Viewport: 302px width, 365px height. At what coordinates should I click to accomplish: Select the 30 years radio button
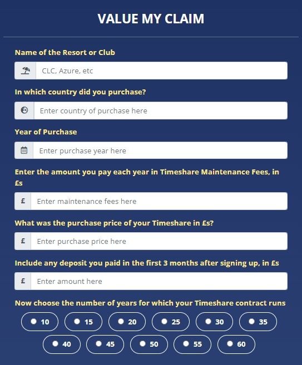214,322
